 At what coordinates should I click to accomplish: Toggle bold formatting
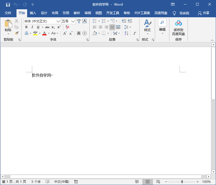(26, 27)
